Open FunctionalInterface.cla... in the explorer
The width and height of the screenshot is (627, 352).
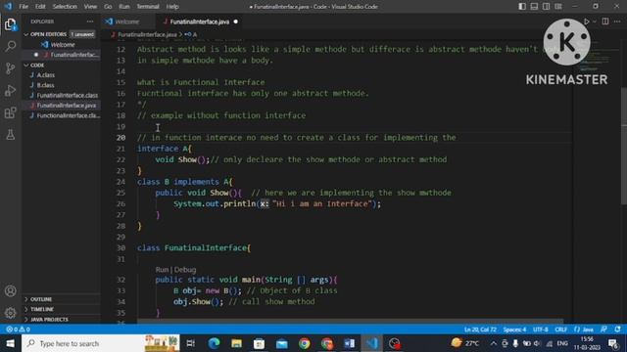point(68,115)
